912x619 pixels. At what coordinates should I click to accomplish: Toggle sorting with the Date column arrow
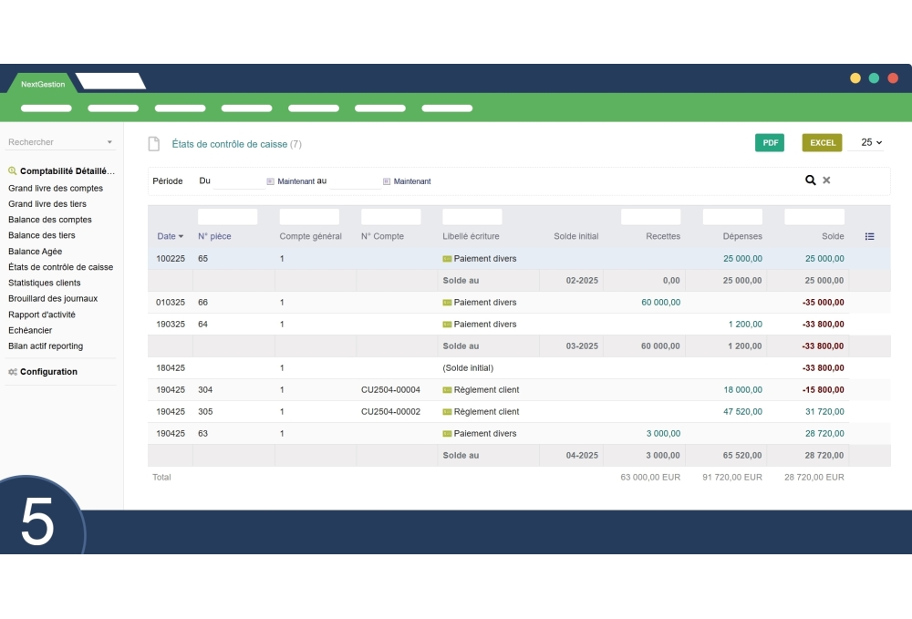(x=180, y=236)
